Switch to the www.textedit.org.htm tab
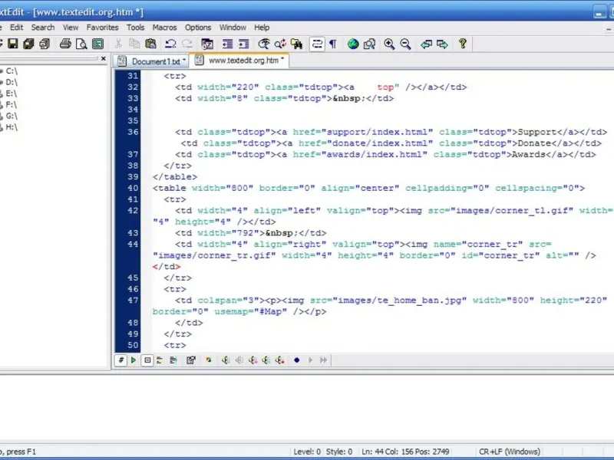 239,61
